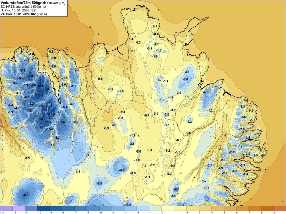Click the map value "-6.7"
The image size is (286, 214).
[x=176, y=189]
